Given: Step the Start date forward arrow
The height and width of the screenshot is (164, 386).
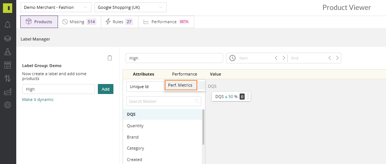Looking at the screenshot, I should click(284, 58).
